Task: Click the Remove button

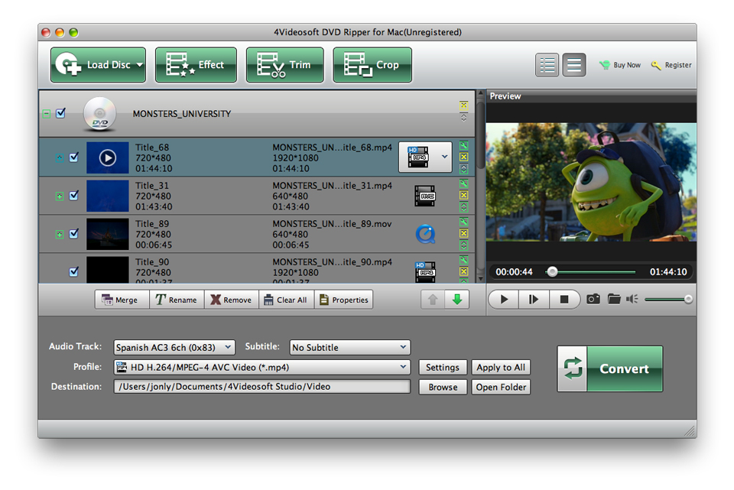Action: pos(231,300)
